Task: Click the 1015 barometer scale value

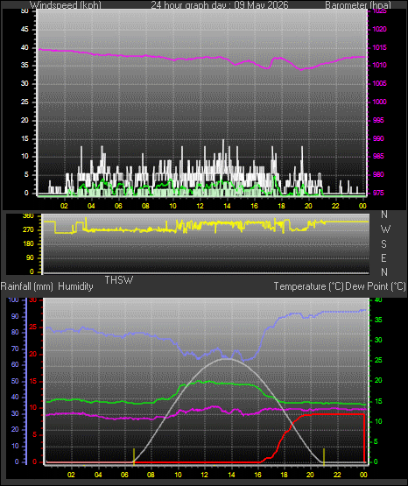Action: click(379, 47)
